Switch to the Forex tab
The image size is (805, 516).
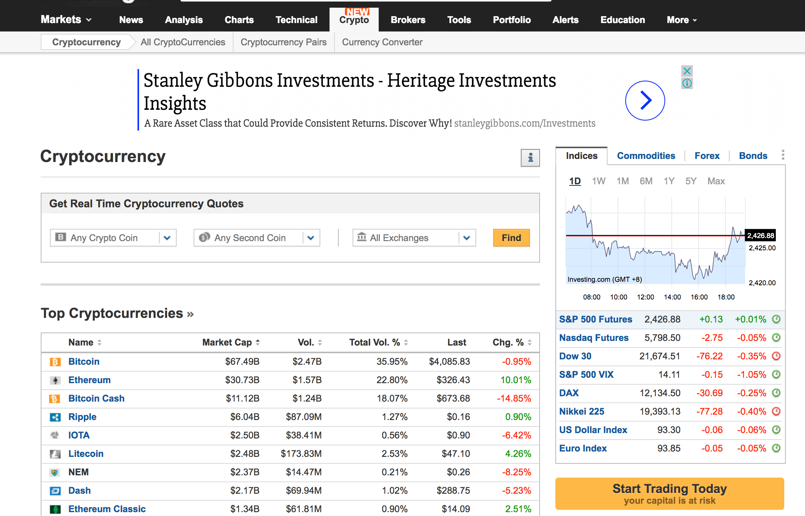(707, 155)
